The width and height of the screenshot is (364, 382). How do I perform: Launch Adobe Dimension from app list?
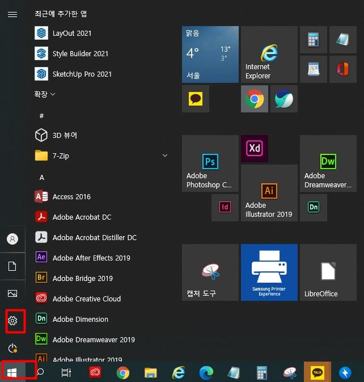point(101,319)
